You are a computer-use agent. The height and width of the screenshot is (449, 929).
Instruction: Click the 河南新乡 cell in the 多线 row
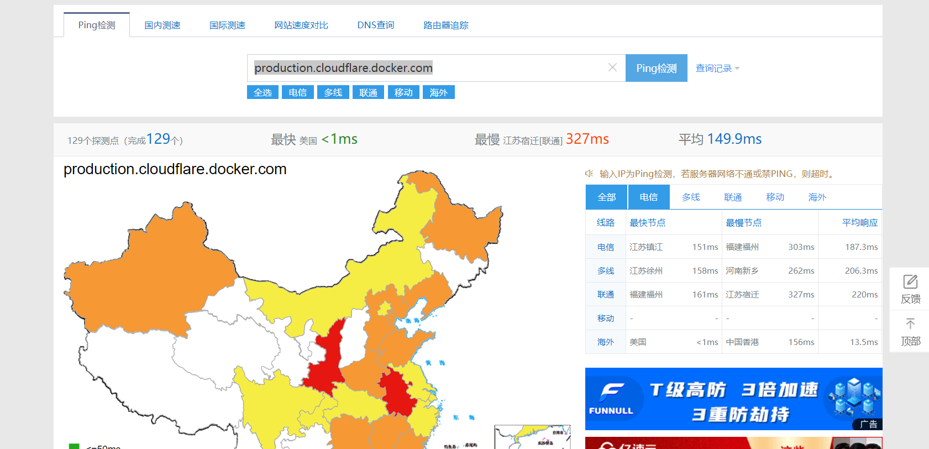[x=742, y=271]
